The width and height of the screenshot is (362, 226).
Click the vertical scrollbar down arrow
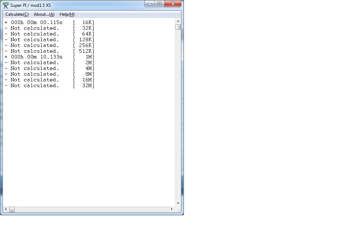[x=178, y=203]
